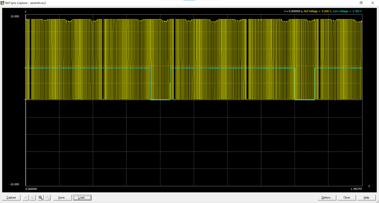Zoom out with the magnifier minus icon
The height and width of the screenshot is (203, 379).
click(x=47, y=198)
